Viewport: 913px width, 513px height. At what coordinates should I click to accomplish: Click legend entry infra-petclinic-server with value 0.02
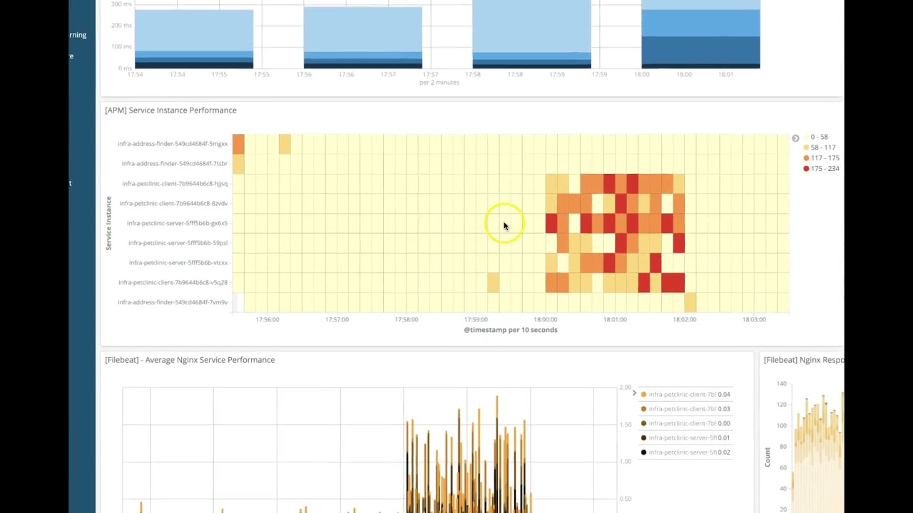pos(685,452)
